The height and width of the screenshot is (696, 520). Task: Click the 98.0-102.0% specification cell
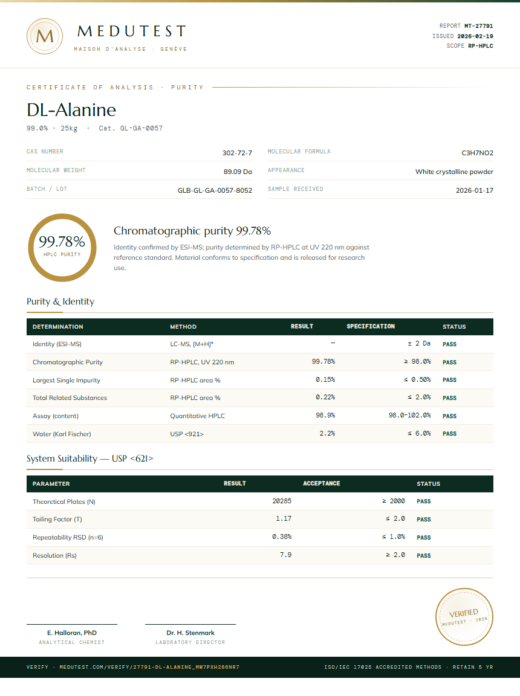tap(410, 416)
